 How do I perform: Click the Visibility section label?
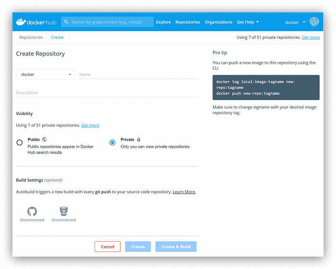[24, 114]
